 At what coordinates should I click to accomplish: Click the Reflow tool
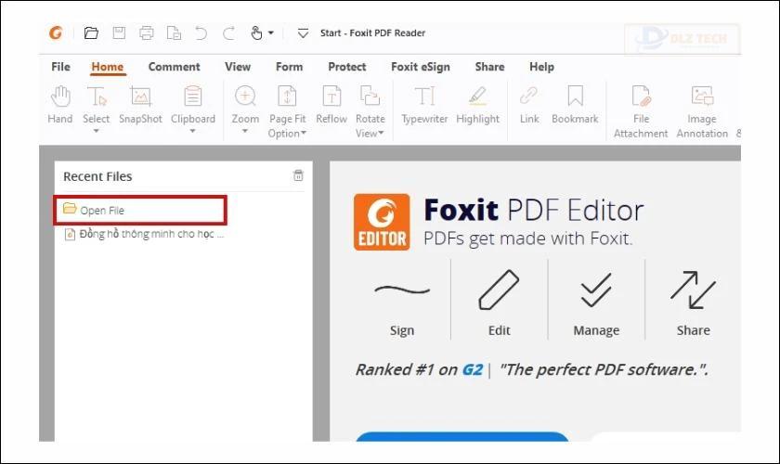coord(331,105)
